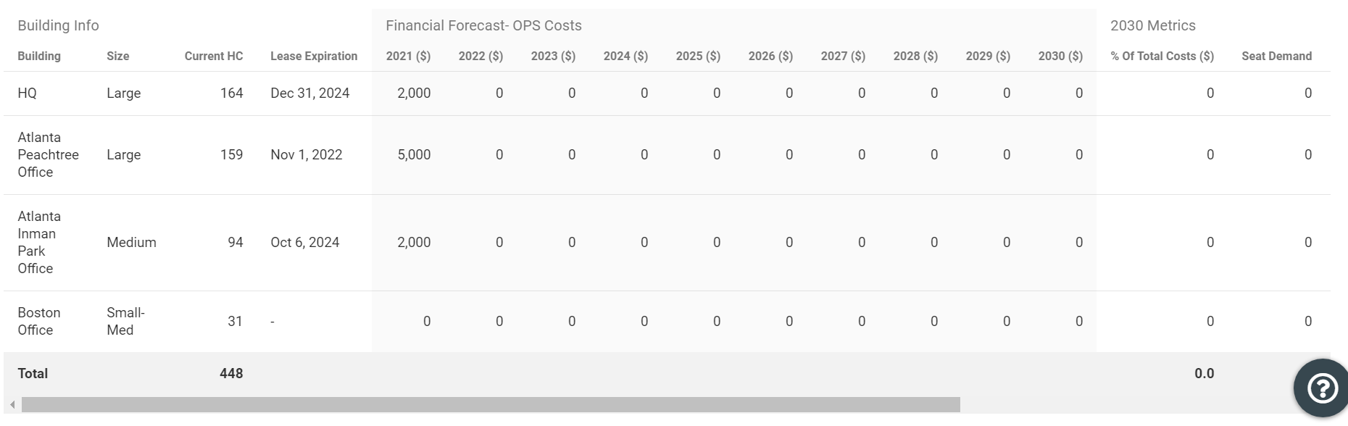This screenshot has height=426, width=1348.
Task: Click the 2030 ($) column header
Action: [1060, 56]
